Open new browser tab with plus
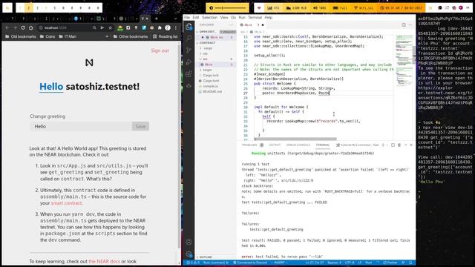475x267 pixels. 157,19
